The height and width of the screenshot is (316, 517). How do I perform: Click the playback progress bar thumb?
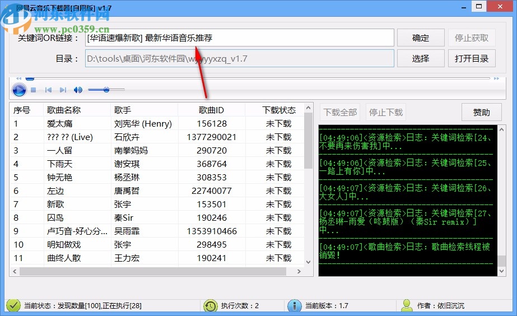(30, 78)
